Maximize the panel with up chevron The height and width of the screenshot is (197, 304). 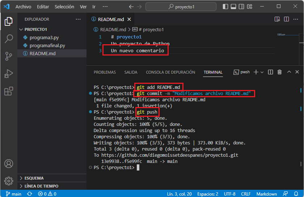pos(289,72)
